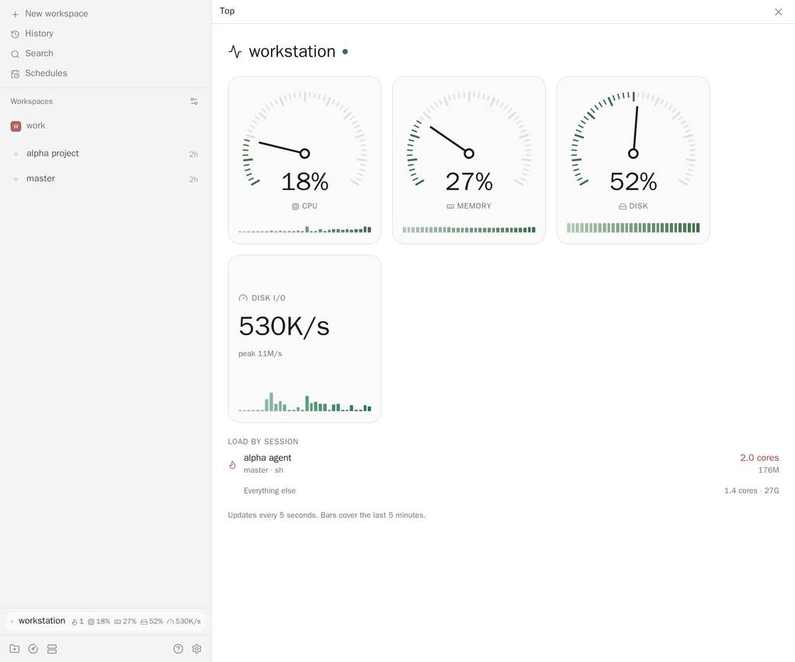
Task: Click the CPU 18% gauge card
Action: point(304,160)
